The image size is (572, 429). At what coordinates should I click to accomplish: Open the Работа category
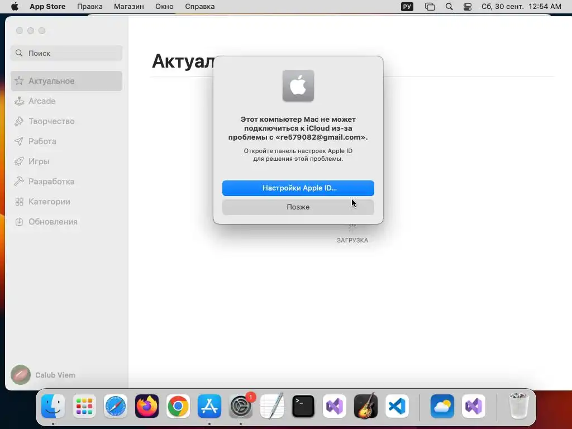click(66, 141)
